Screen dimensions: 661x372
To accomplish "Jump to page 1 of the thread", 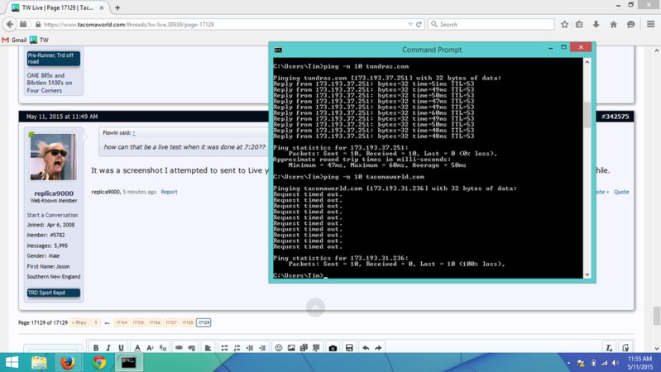I will 96,322.
